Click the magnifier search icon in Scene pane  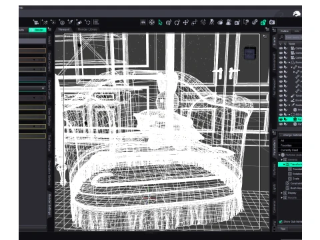coord(281,37)
